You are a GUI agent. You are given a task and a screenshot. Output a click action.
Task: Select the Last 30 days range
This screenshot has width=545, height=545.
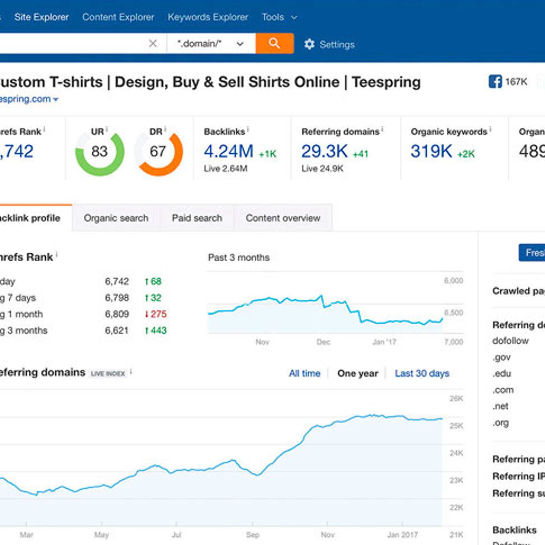coord(422,374)
